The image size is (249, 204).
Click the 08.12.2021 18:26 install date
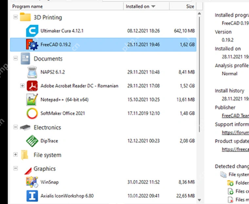click(x=144, y=31)
